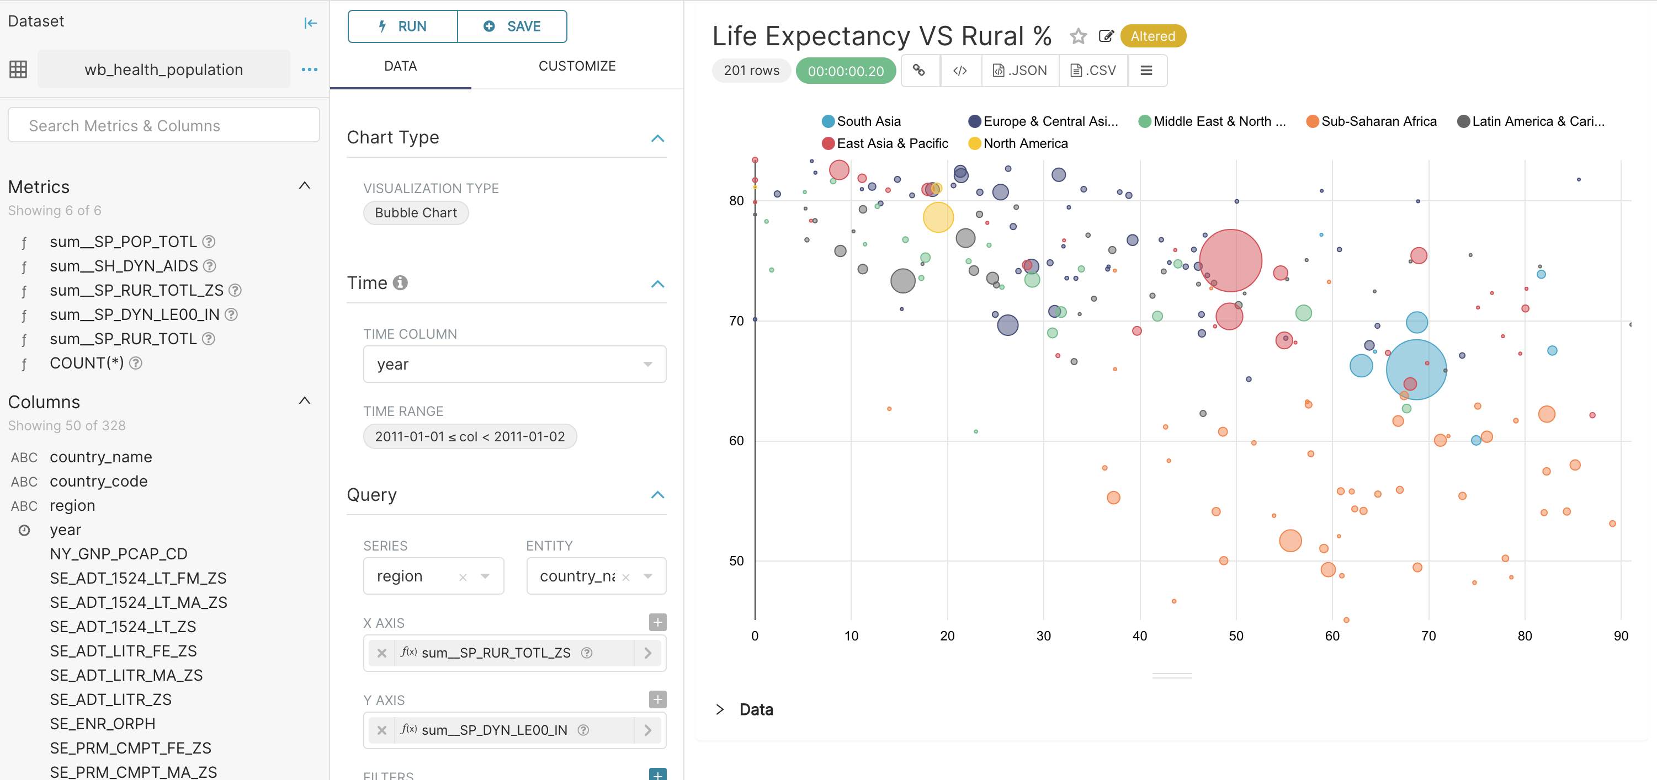Toggle North America legend series

1018,143
